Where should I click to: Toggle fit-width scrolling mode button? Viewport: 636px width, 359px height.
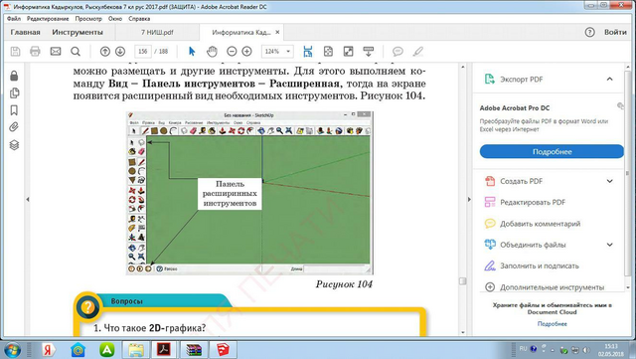pyautogui.click(x=308, y=51)
